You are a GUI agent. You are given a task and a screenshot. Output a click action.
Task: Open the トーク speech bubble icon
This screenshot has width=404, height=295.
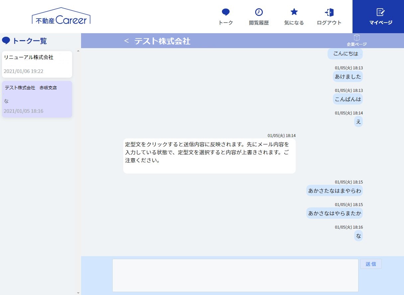[x=226, y=12]
